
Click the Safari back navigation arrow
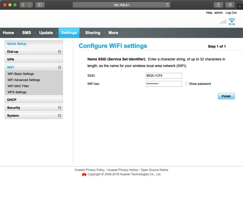point(23,5)
